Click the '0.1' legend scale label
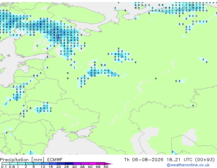Screen dimensions: 217x168 click(x=4, y=167)
